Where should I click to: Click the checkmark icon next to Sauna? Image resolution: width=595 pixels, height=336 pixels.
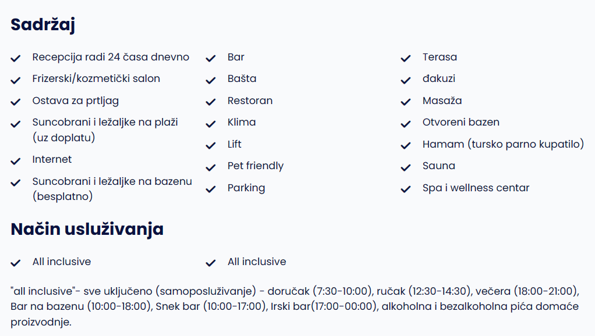(x=406, y=167)
